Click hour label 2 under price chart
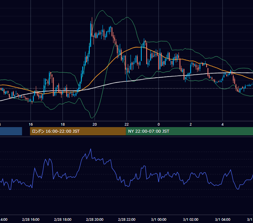 (190, 125)
